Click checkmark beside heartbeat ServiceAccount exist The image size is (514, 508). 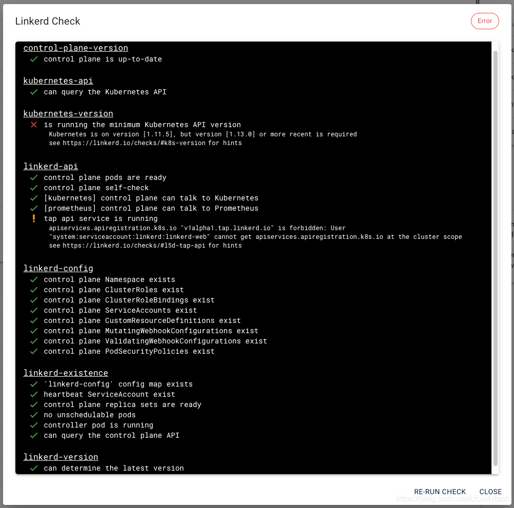point(34,394)
